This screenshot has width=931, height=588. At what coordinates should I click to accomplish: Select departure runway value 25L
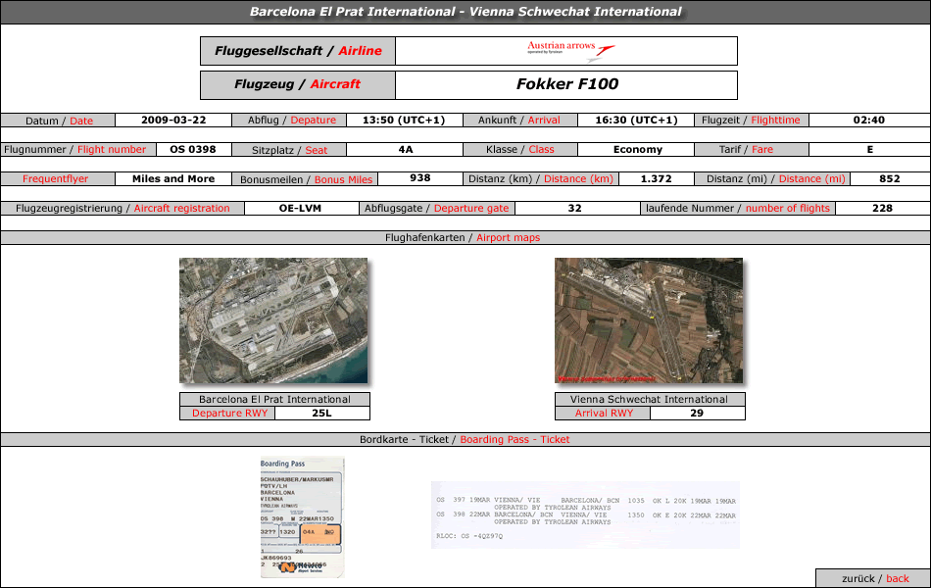pos(321,413)
